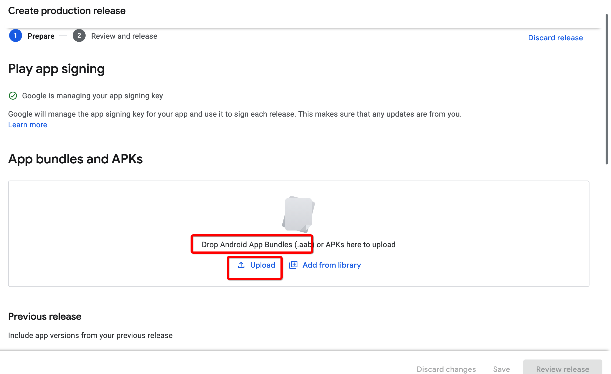The height and width of the screenshot is (374, 611).
Task: Select the Prepare step label
Action: (x=41, y=36)
